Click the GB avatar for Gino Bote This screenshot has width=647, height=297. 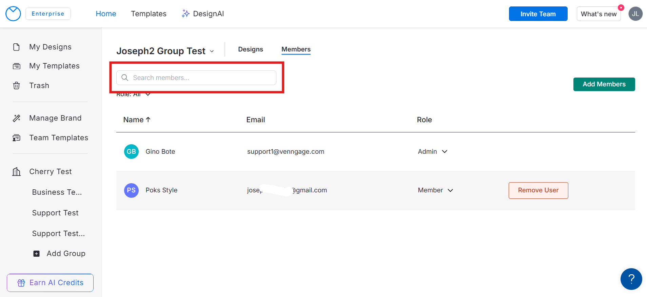click(x=131, y=151)
